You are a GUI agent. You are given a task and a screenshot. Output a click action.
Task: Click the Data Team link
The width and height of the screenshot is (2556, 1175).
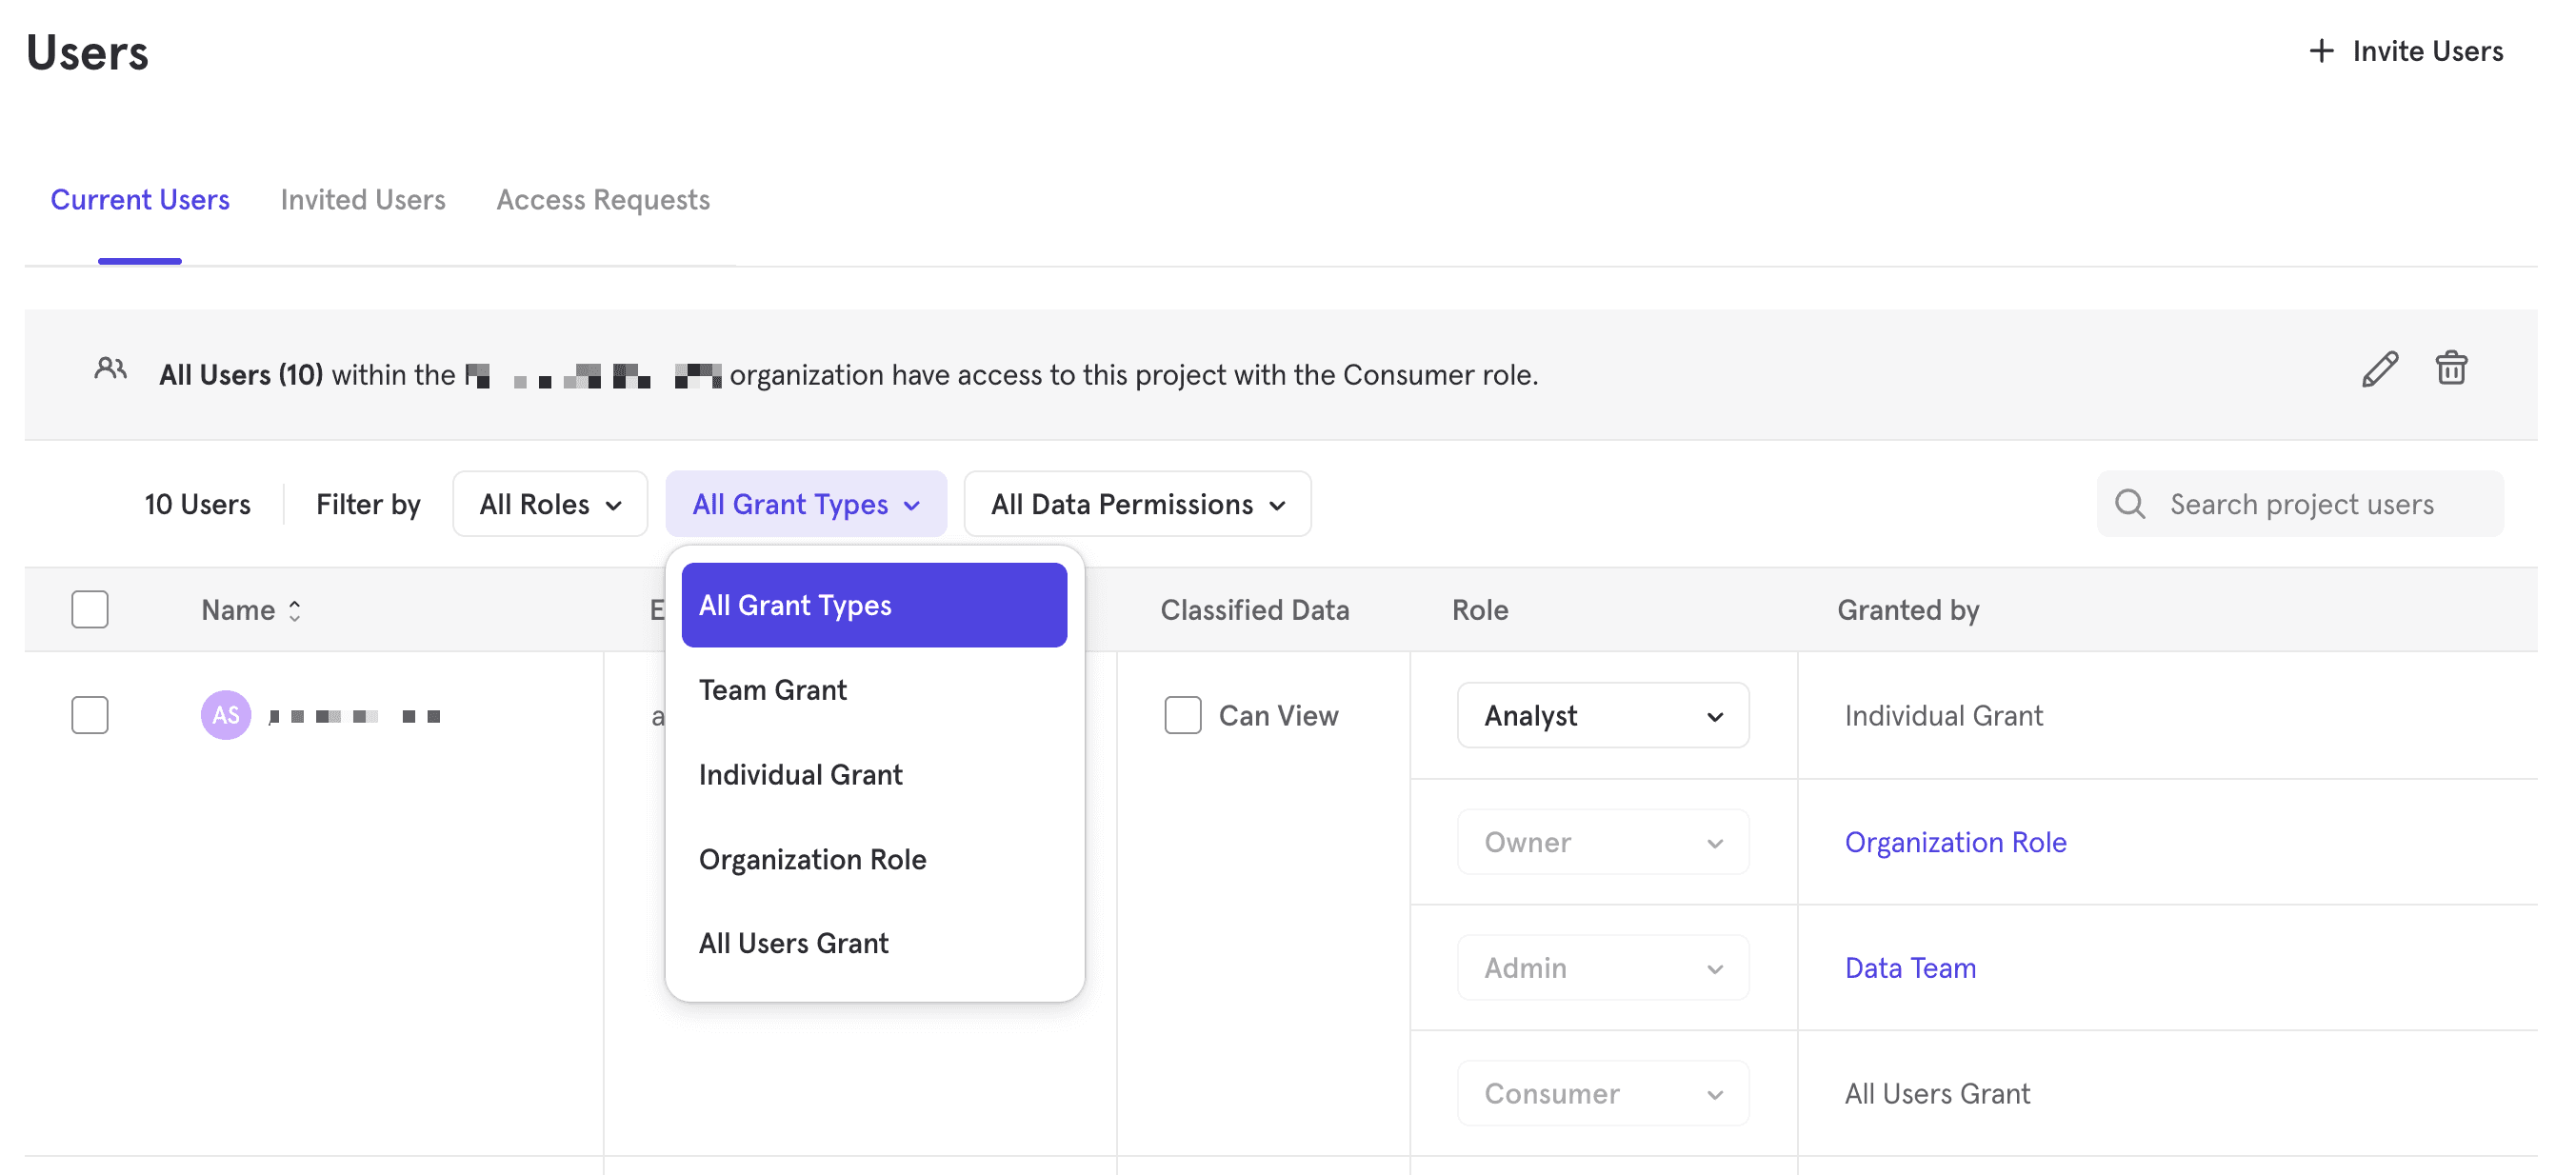point(1909,967)
